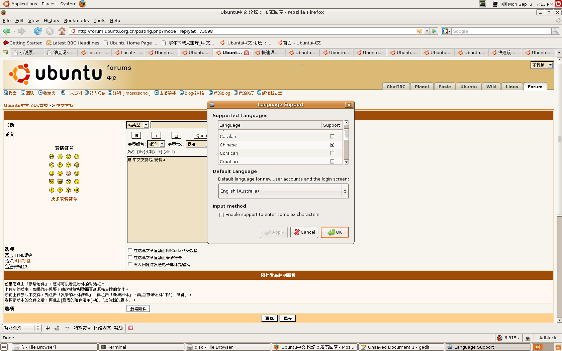Click the volume speaker icon in panel
This screenshot has width=562, height=351.
[504, 4]
